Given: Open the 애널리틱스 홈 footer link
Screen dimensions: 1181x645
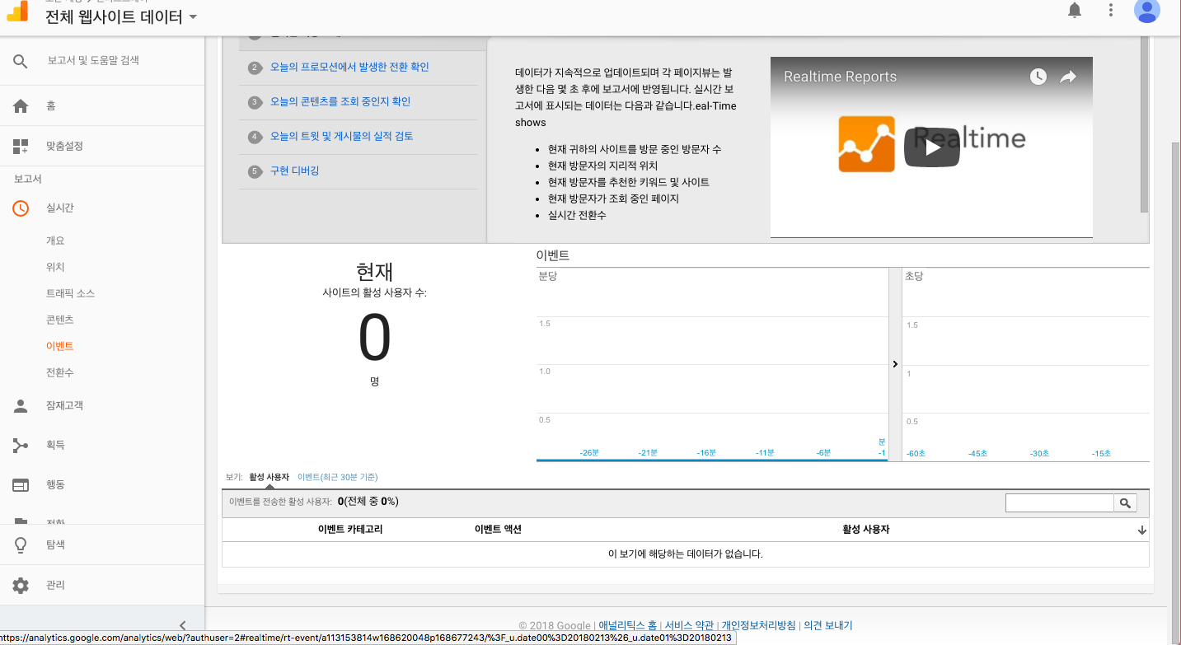Looking at the screenshot, I should pos(628,626).
